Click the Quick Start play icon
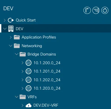Screen dimensions: 111x109 point(11,20)
